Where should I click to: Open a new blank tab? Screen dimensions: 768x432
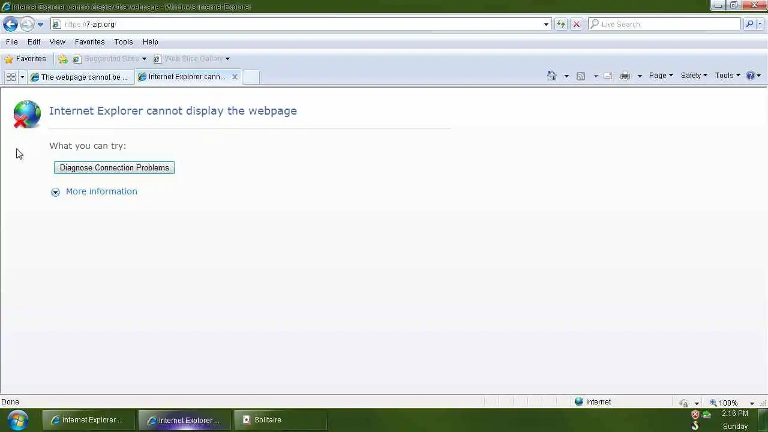pyautogui.click(x=251, y=77)
